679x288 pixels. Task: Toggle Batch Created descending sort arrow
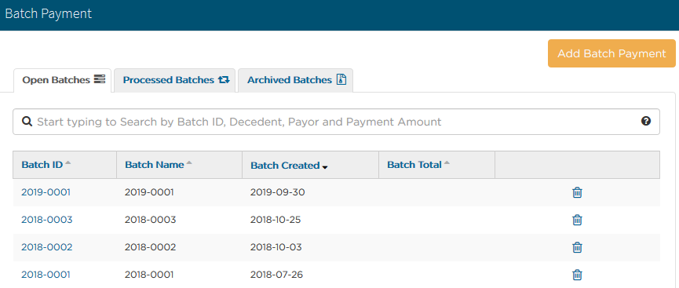(325, 167)
